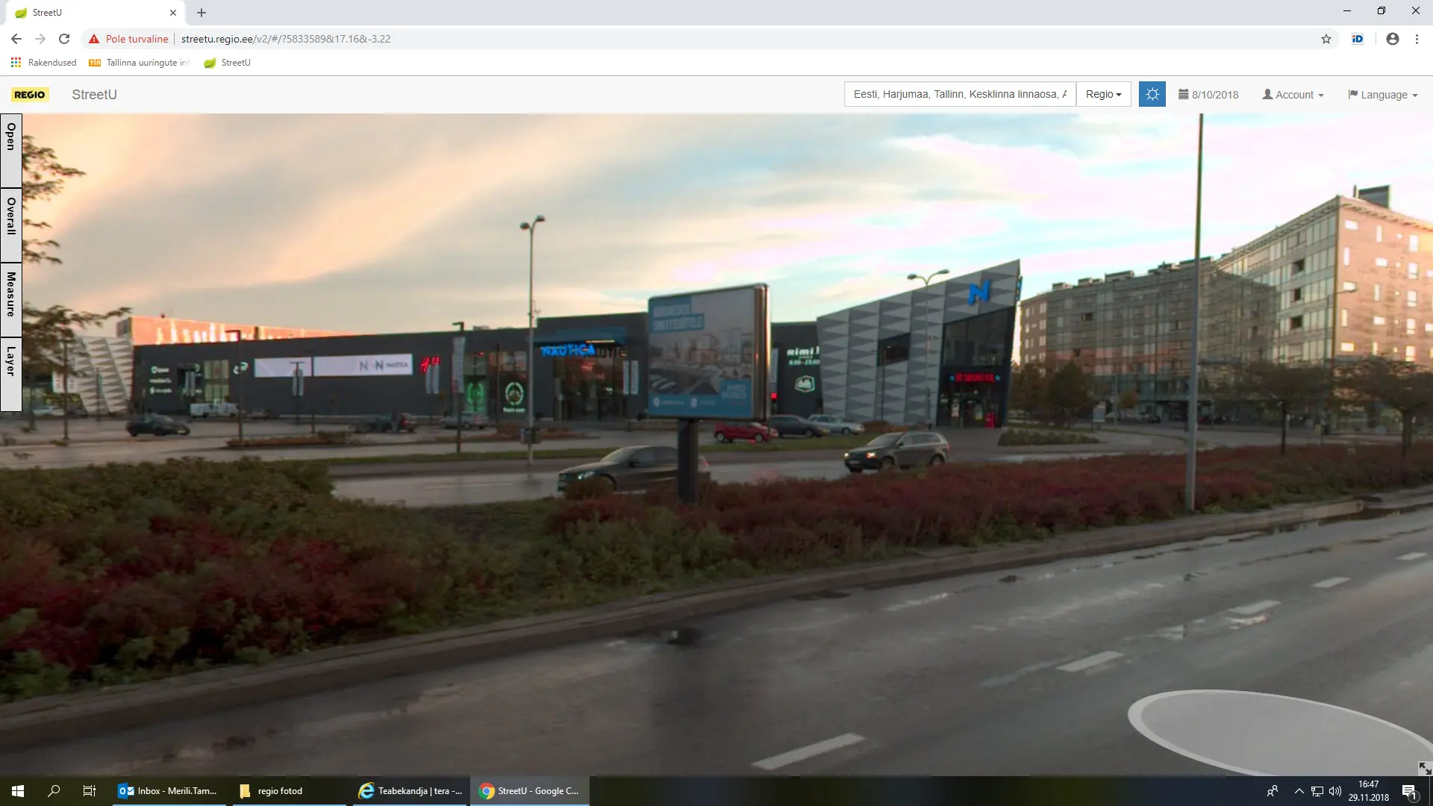Click the address search input field
The width and height of the screenshot is (1433, 806).
coord(959,94)
